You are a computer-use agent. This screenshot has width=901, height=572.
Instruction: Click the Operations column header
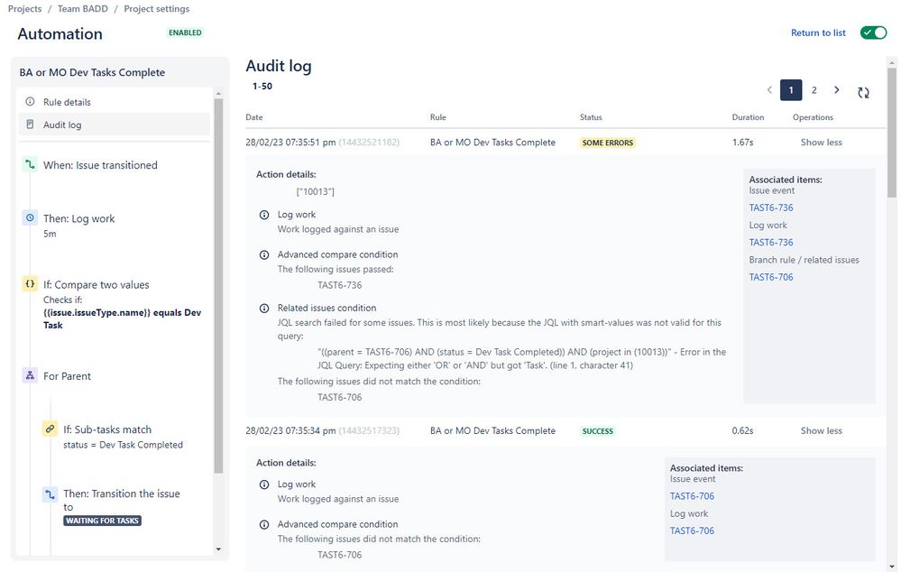813,116
